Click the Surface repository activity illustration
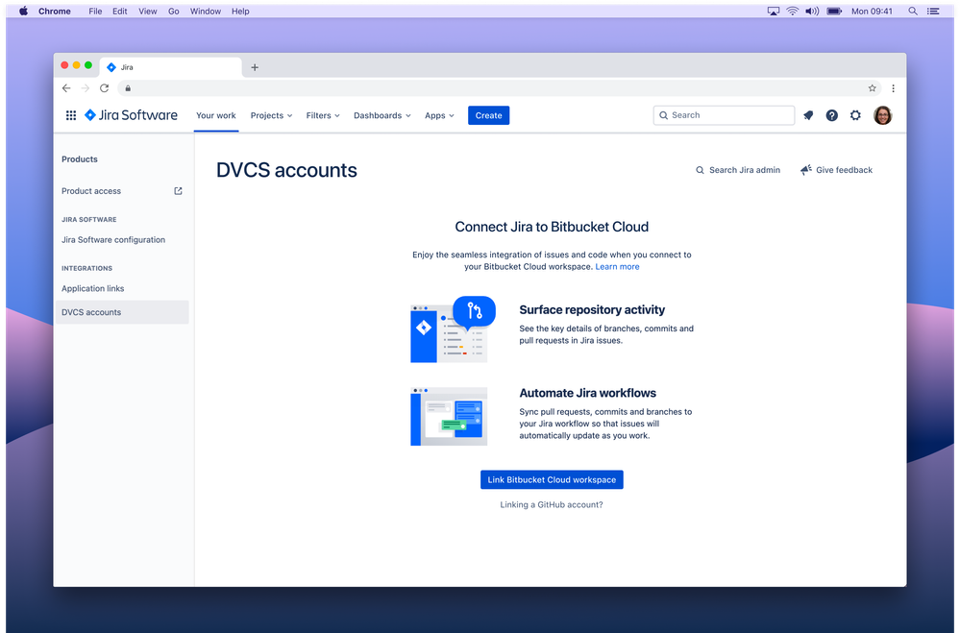Image resolution: width=960 pixels, height=633 pixels. pos(453,329)
